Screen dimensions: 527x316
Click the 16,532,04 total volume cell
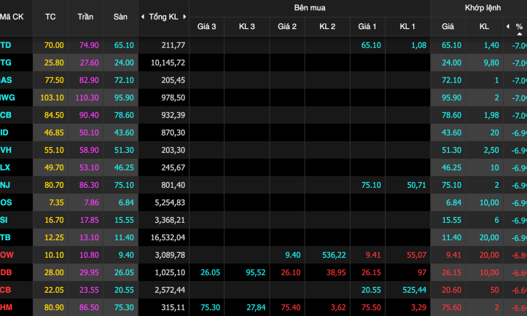coord(165,237)
